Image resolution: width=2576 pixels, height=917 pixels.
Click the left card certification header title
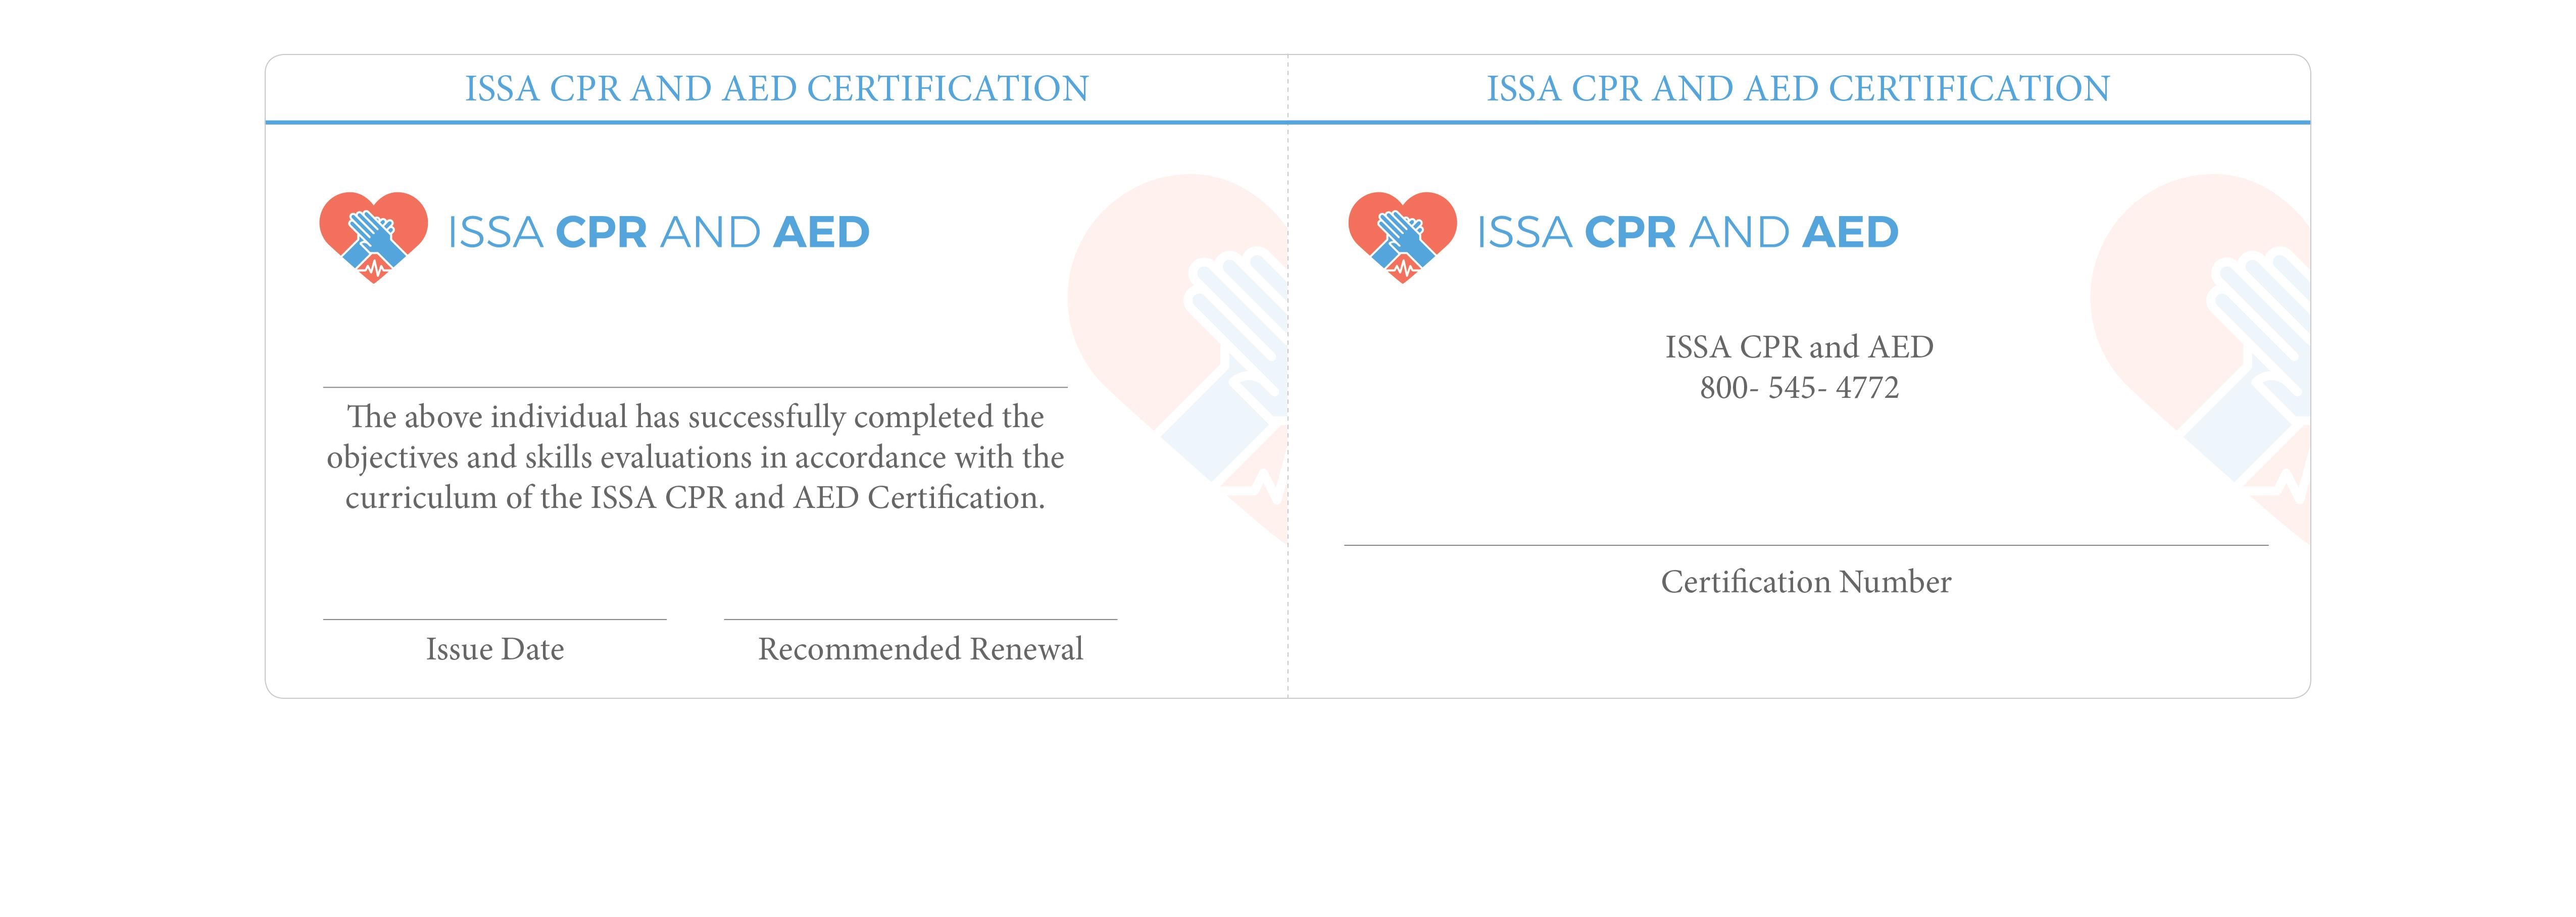click(777, 88)
